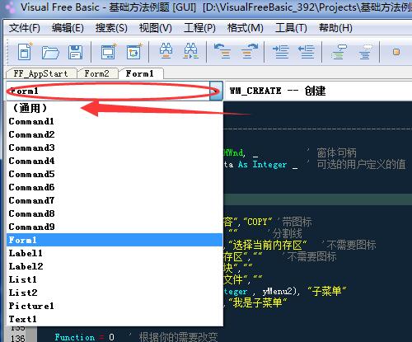This screenshot has width=412, height=342.
Task: Select List2 in the object list
Action: pyautogui.click(x=115, y=293)
